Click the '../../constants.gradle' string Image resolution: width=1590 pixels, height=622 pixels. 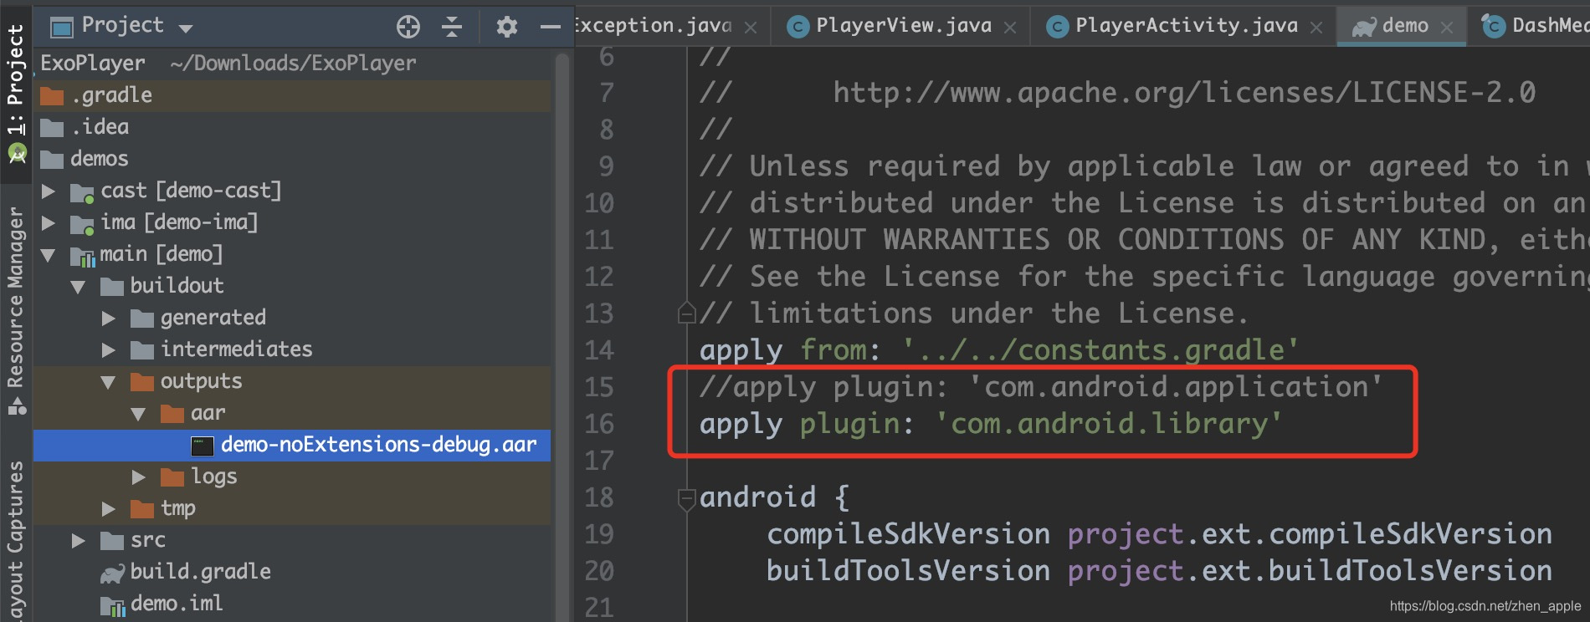tap(1100, 350)
